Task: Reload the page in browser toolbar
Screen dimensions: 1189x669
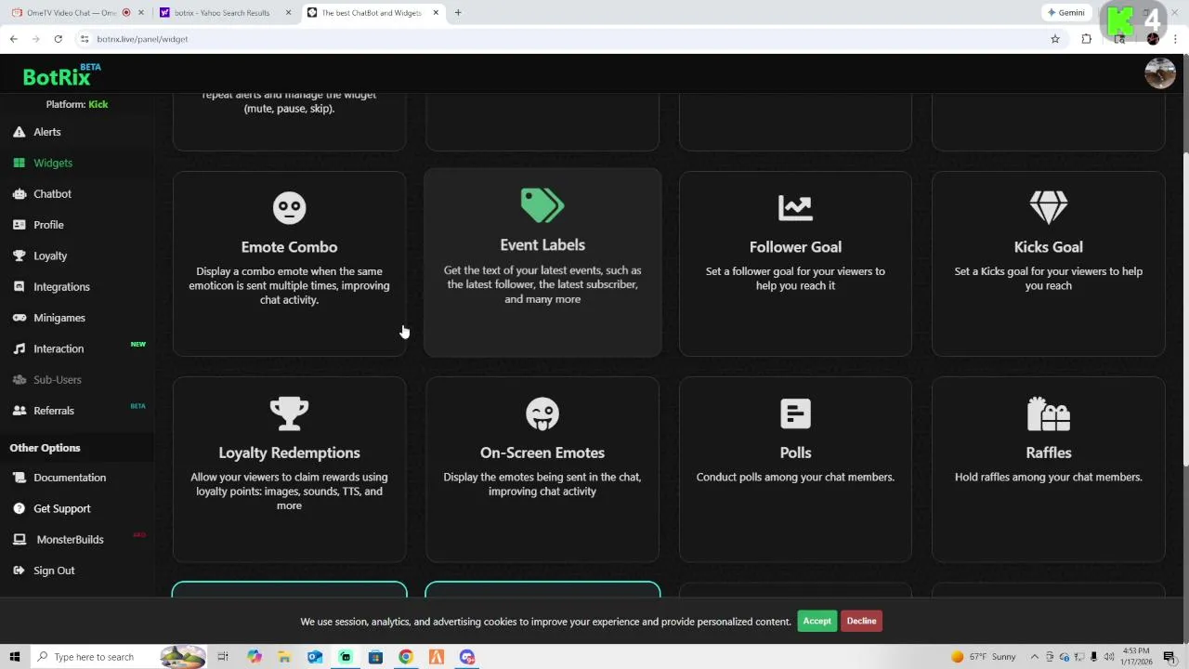Action: 58,39
